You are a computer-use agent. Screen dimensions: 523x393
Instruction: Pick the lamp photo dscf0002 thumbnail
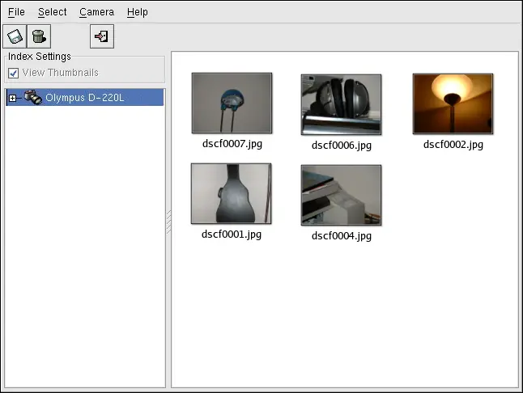coord(453,104)
